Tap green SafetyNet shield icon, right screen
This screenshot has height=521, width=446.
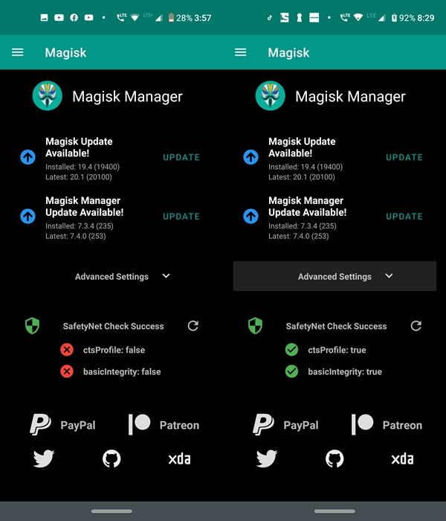255,326
